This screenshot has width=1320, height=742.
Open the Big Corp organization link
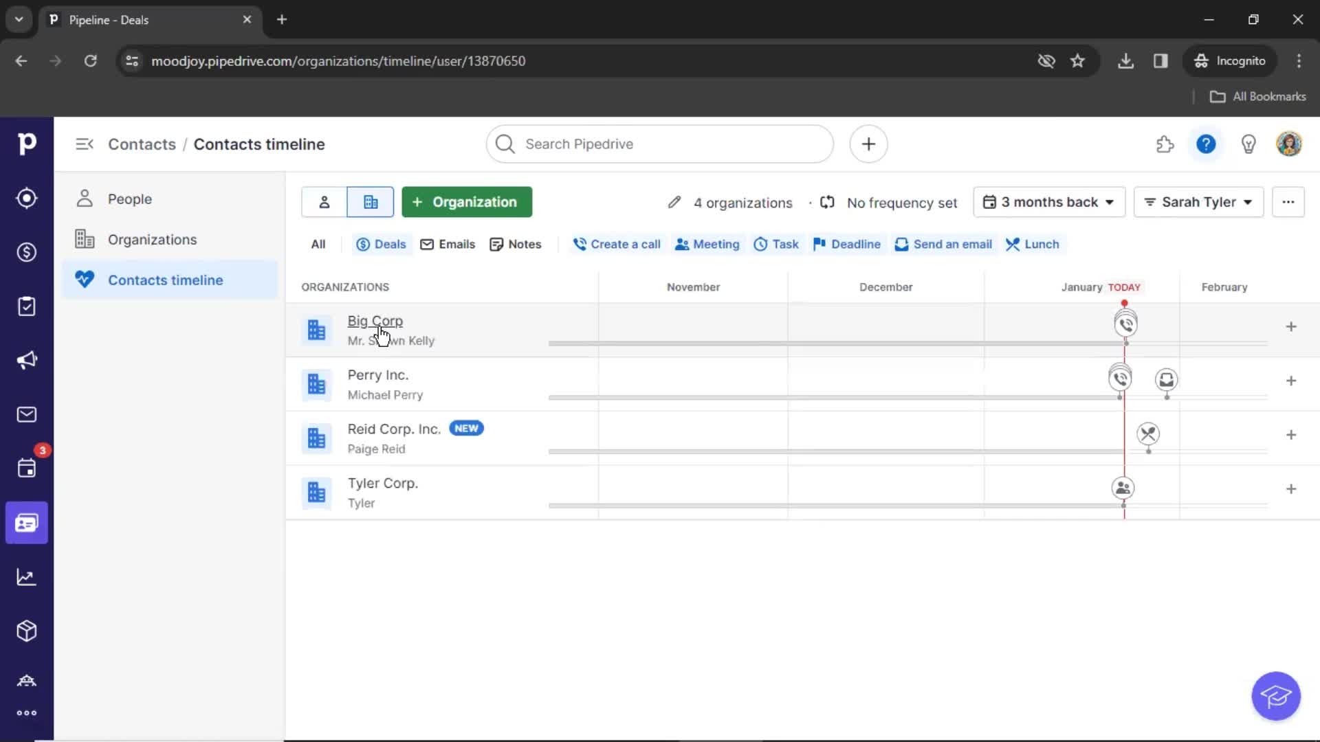[x=375, y=321]
